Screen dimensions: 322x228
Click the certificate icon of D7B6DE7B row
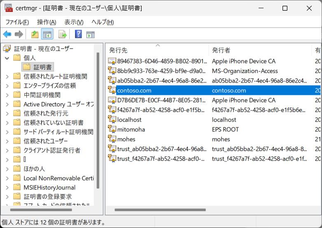(x=112, y=100)
